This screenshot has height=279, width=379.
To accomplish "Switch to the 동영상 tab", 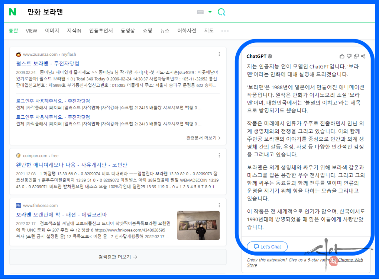I will (x=127, y=31).
